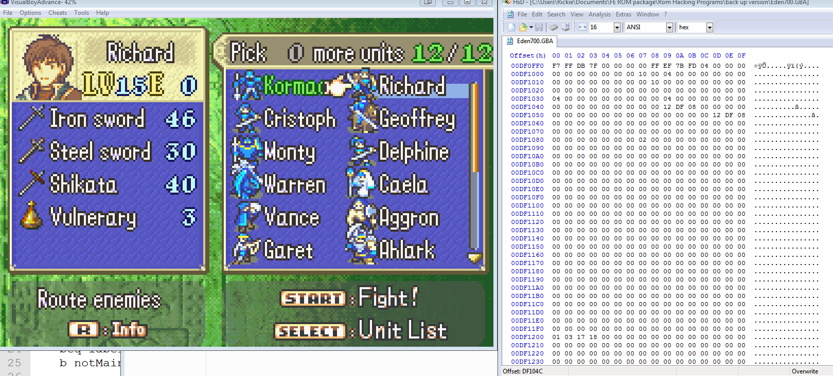Viewport: 833px width, 376px height.
Task: Select Garet unit sprite
Action: (247, 250)
